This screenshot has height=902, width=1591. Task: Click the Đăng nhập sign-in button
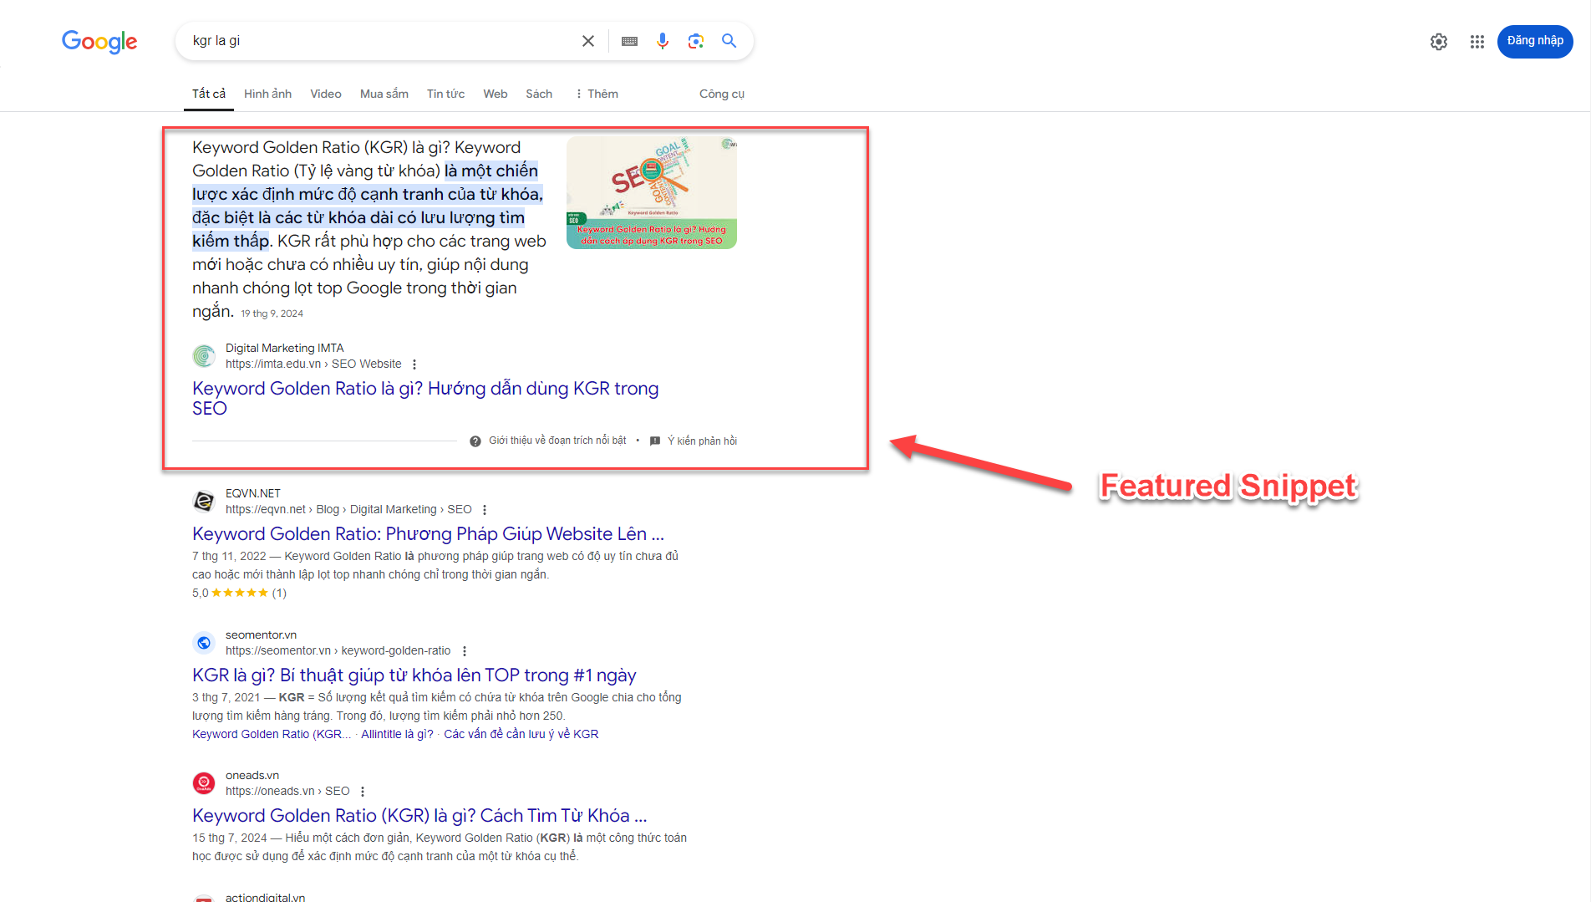tap(1535, 42)
